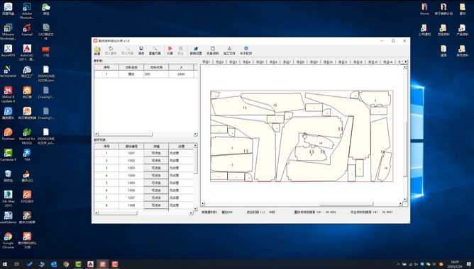
Task: Open Adobe Photoshop desktop shortcut
Action: coord(27,11)
